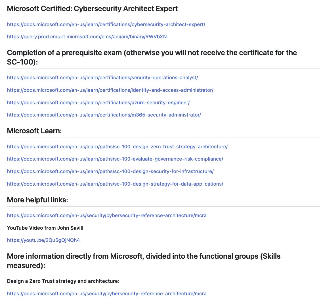The width and height of the screenshot is (321, 301).
Task: Open the sc-100-evaluate-governance-risk-compliance path link
Action: (x=115, y=159)
